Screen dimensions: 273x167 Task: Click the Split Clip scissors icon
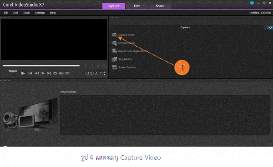98,66
